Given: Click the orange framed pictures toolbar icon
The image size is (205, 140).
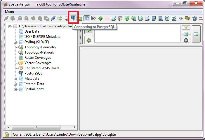Looking at the screenshot, I should [x=187, y=18].
